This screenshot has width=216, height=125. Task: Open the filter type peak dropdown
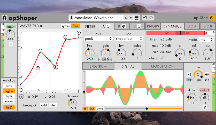click(x=98, y=38)
